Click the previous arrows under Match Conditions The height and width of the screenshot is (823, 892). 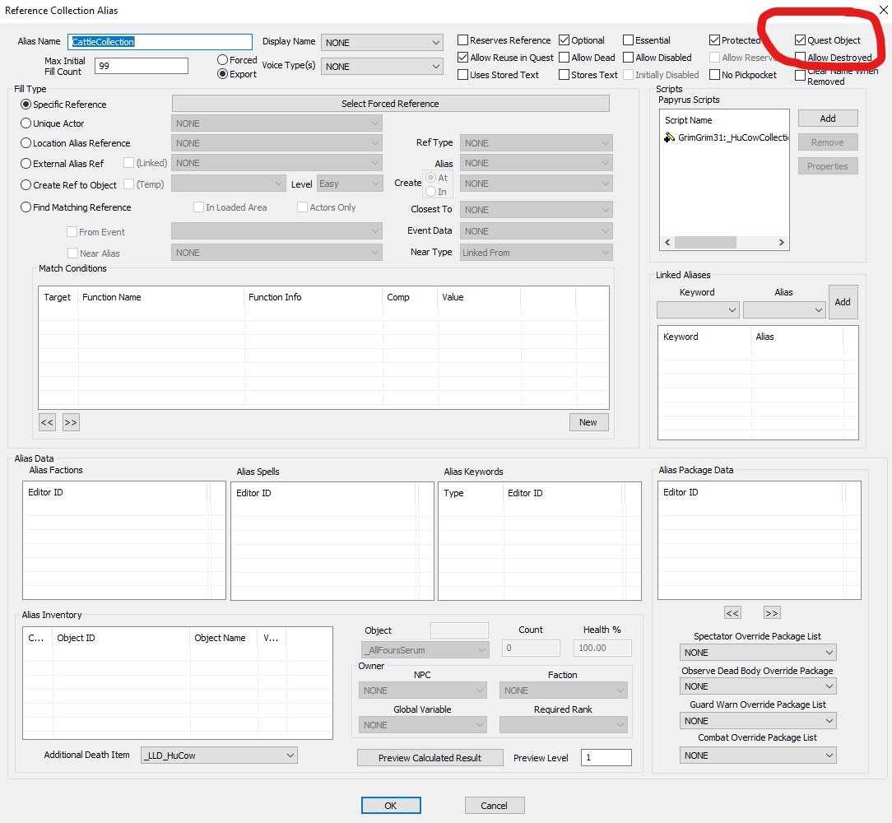click(x=47, y=422)
